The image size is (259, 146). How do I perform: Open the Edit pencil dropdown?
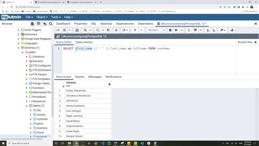[125, 30]
